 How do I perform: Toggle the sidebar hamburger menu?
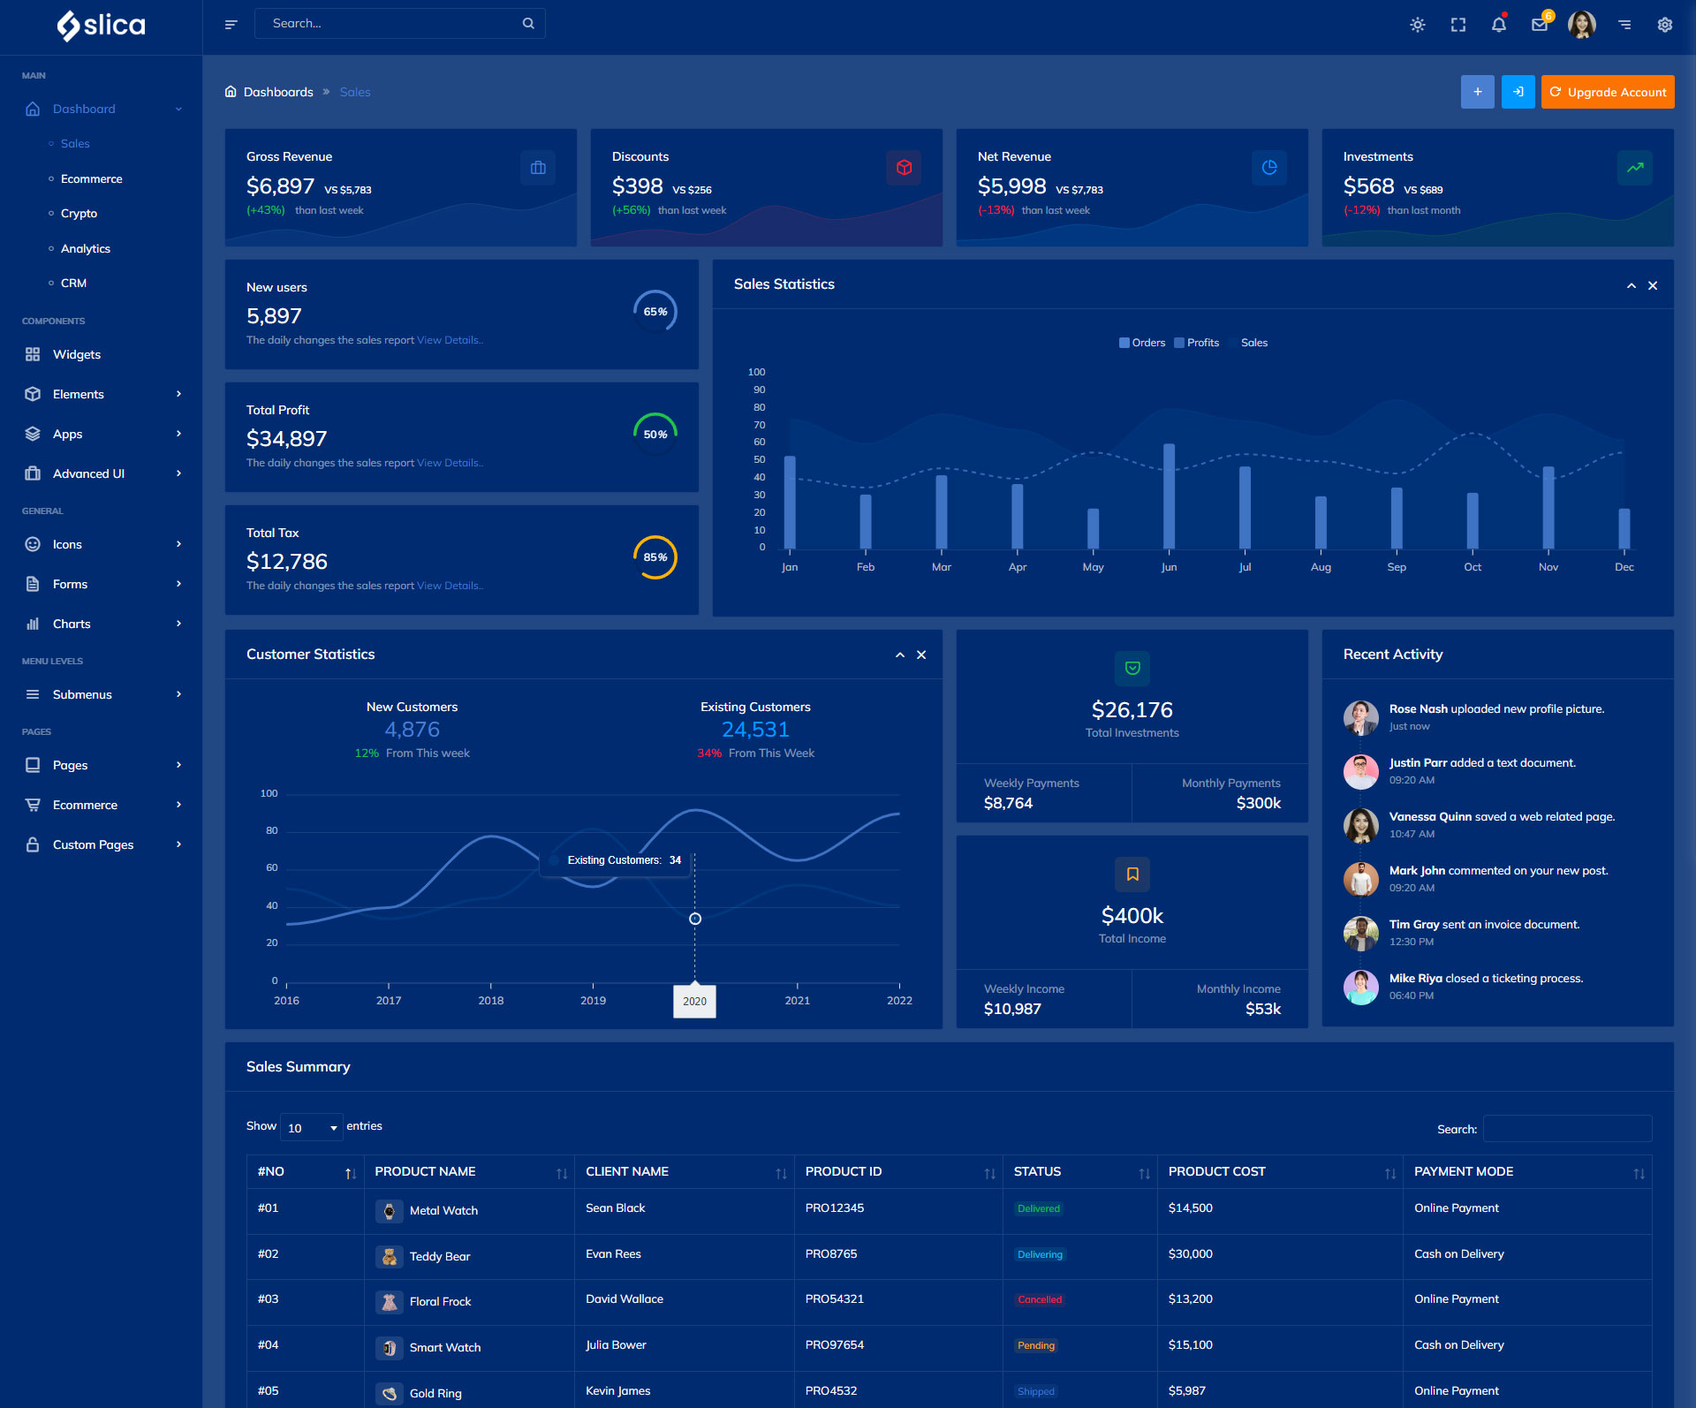click(231, 25)
